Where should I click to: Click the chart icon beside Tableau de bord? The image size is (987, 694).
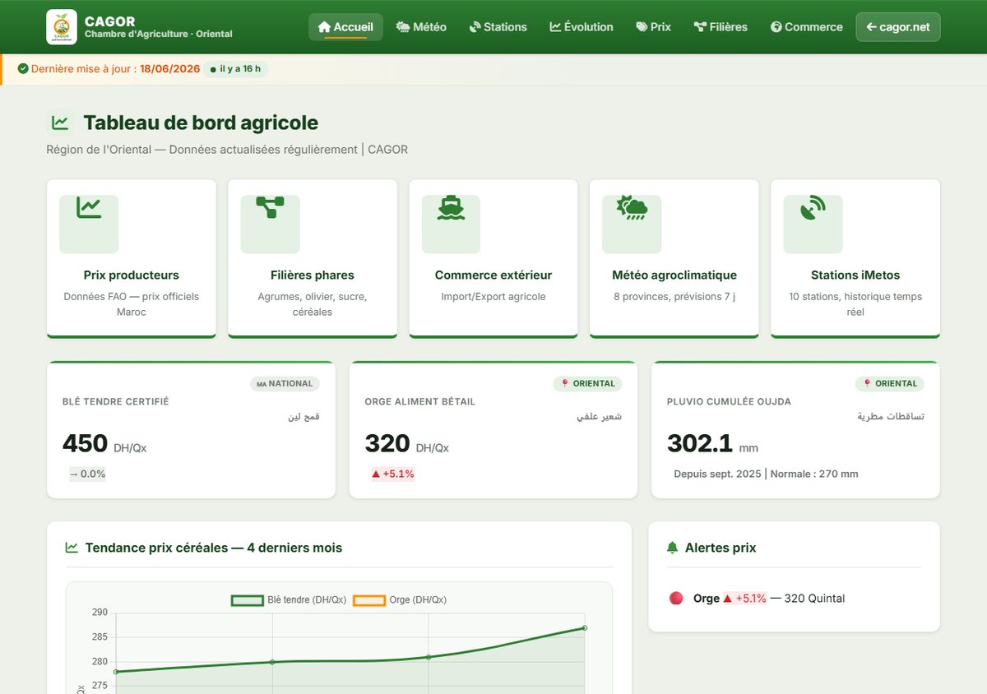(x=60, y=123)
